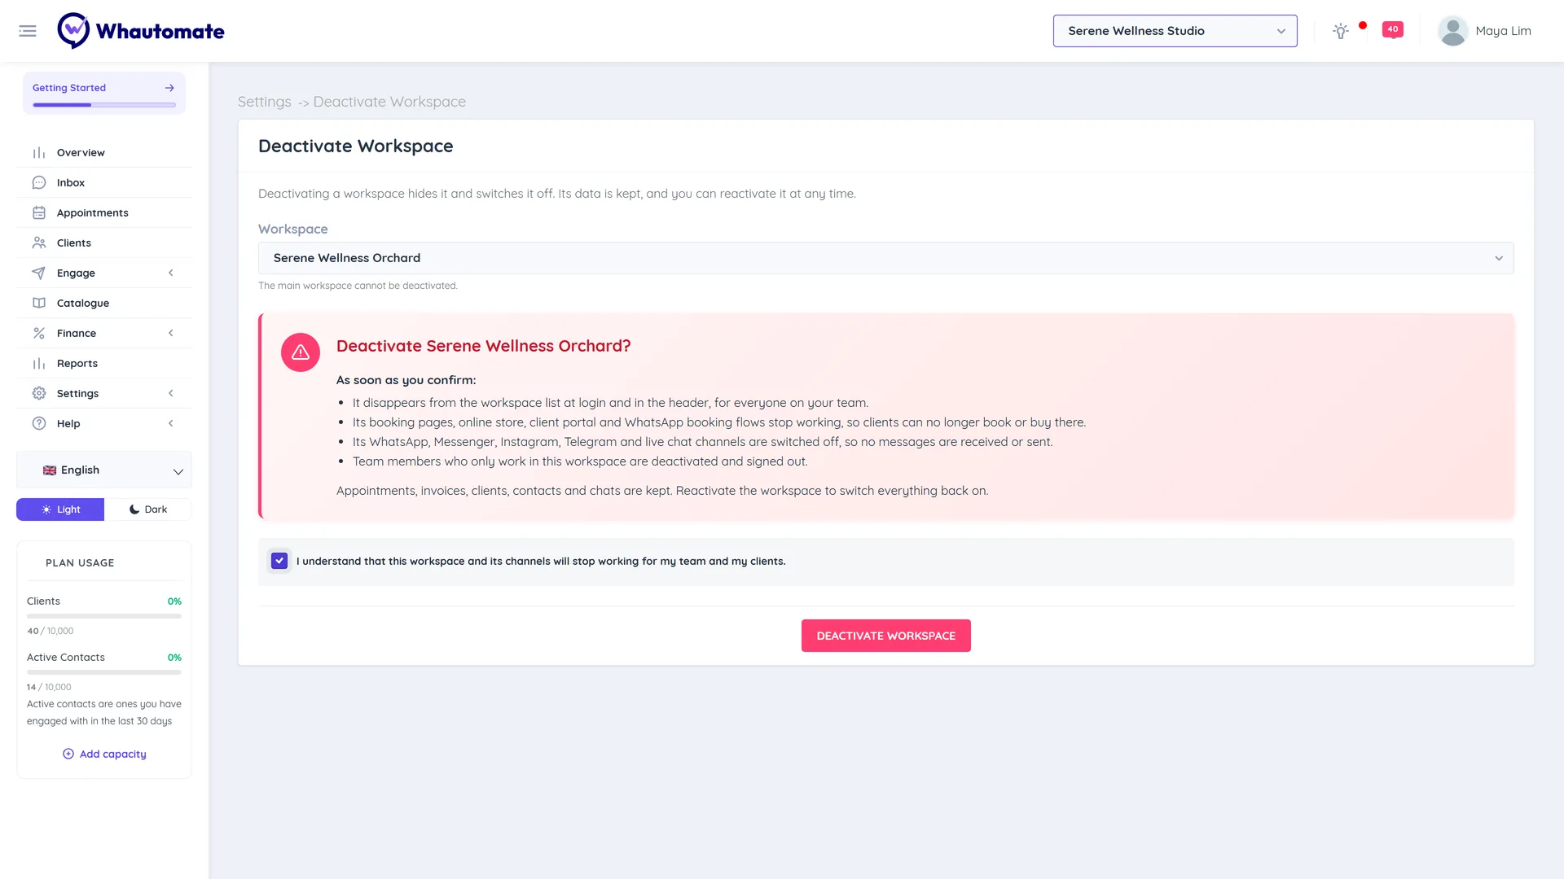
Task: Open the Catalogue menu item
Action: click(x=104, y=304)
